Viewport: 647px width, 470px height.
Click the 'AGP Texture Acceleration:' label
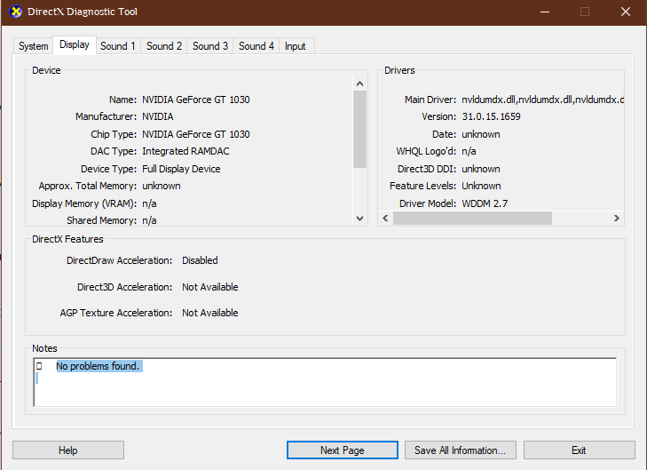116,313
